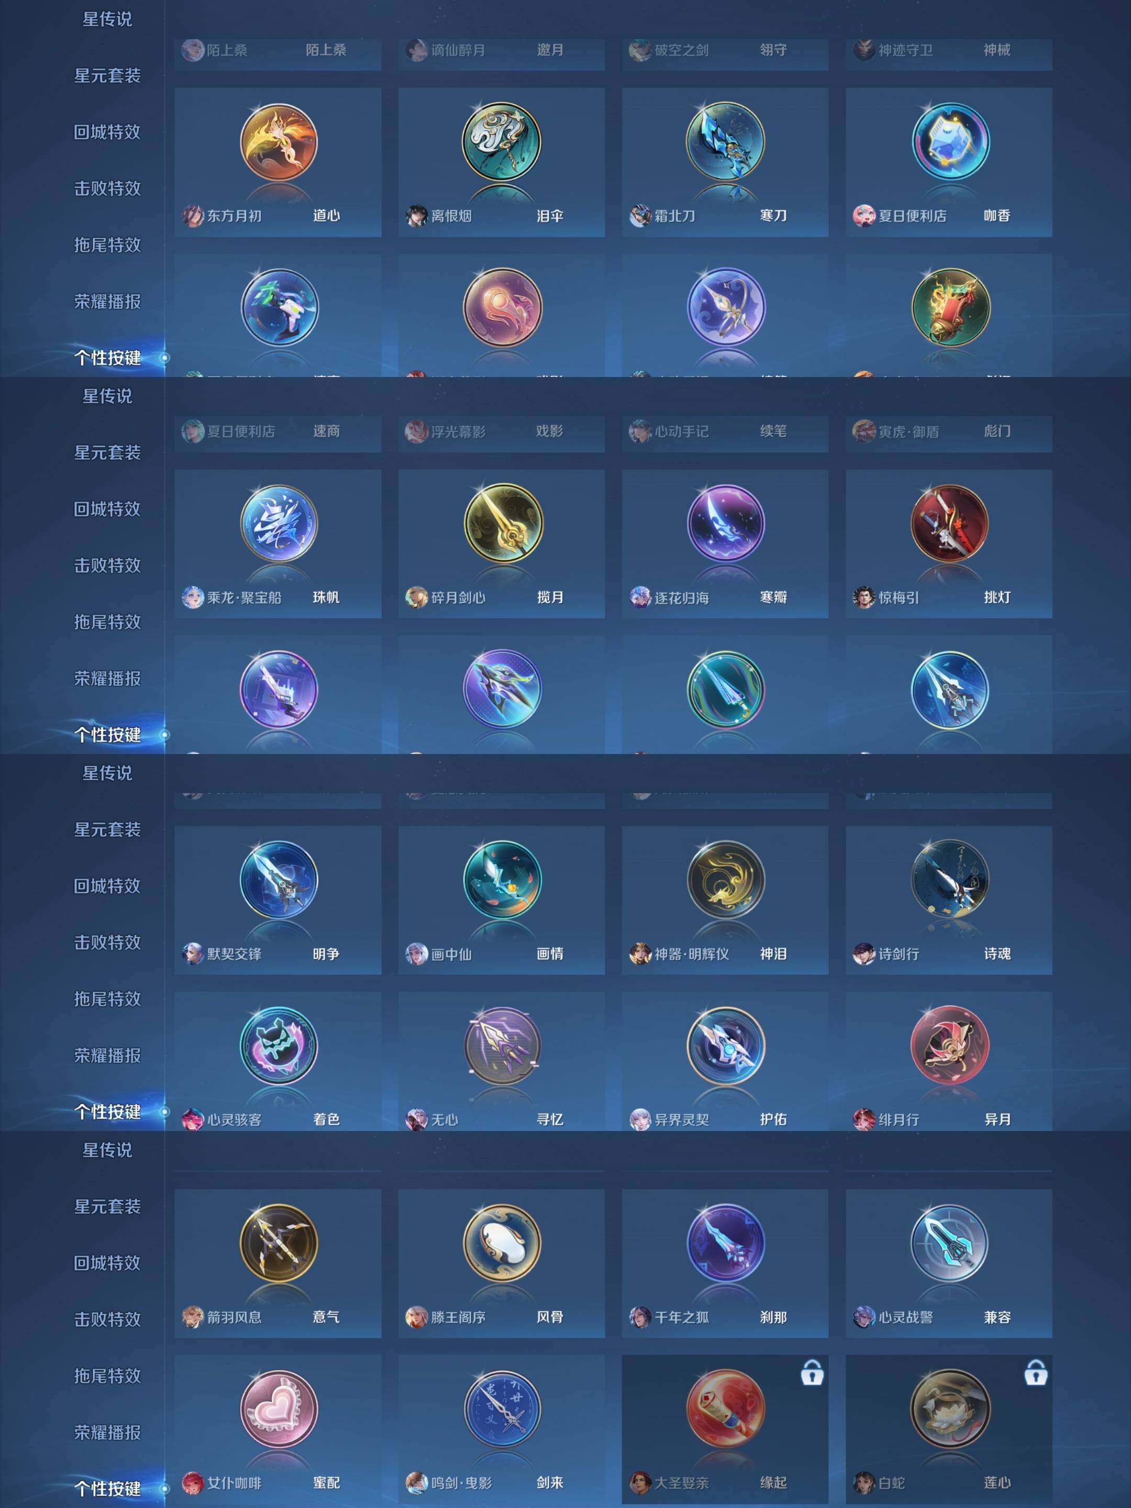Open the 神器·明辉仪 神泪 card
Image resolution: width=1131 pixels, height=1508 pixels.
(725, 900)
